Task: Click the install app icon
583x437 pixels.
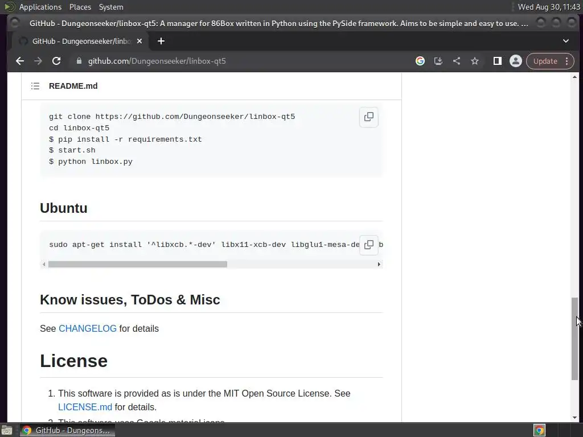Action: click(x=438, y=61)
